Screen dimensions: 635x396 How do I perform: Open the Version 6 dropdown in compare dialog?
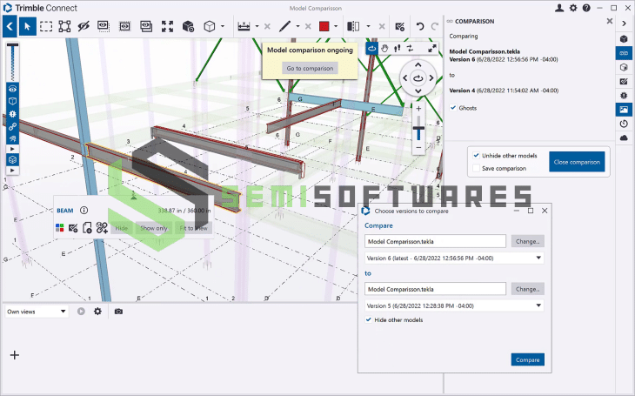click(x=454, y=258)
